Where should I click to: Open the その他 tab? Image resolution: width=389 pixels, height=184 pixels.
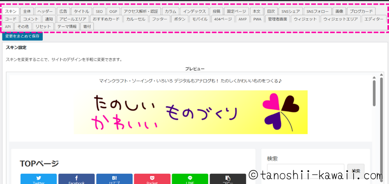click(23, 26)
